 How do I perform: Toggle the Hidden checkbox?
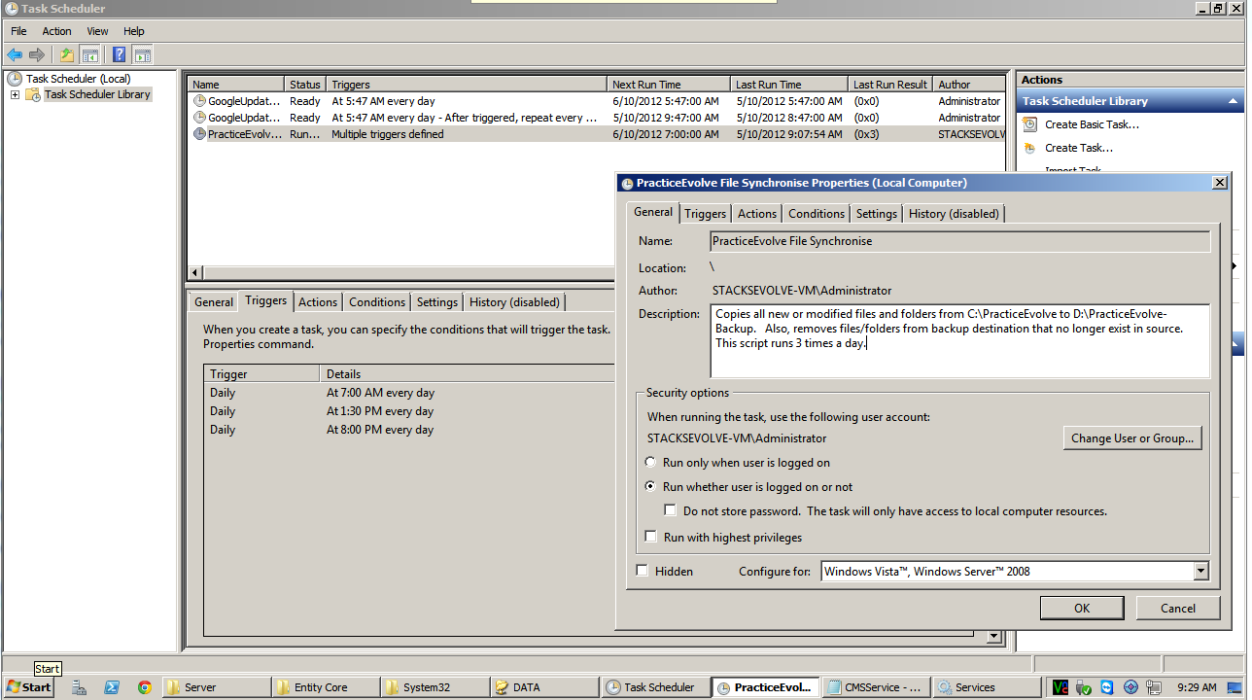pos(643,571)
